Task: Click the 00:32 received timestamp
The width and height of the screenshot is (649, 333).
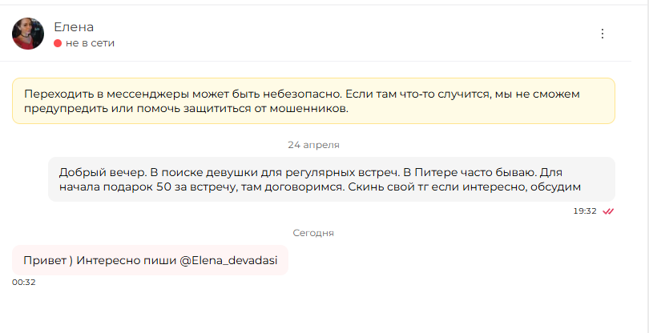Action: [x=23, y=282]
